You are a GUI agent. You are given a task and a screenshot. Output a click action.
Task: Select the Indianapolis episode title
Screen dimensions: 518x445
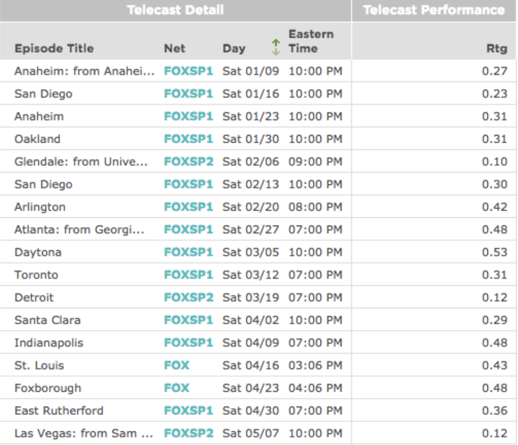tap(49, 343)
